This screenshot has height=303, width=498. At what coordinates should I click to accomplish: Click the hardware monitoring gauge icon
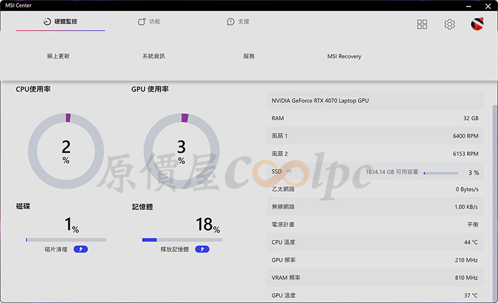pyautogui.click(x=47, y=22)
